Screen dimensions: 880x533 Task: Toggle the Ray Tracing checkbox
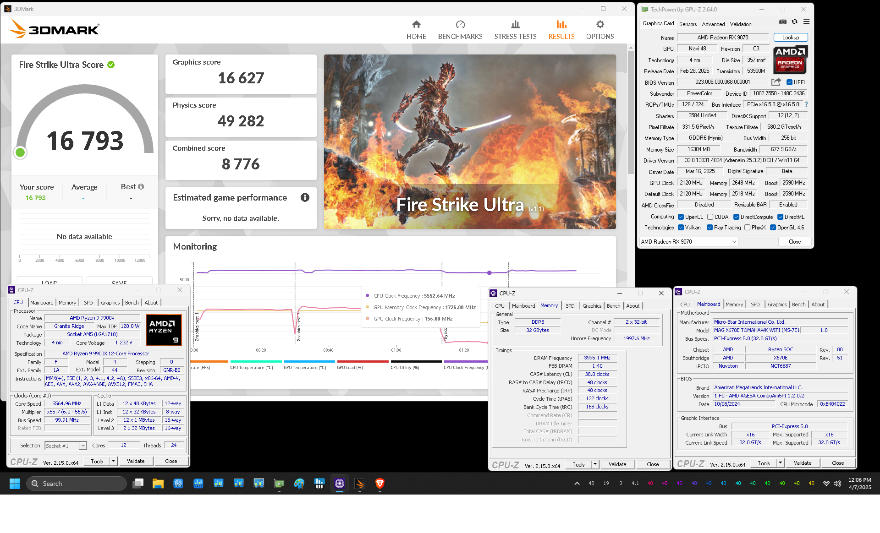coord(709,228)
